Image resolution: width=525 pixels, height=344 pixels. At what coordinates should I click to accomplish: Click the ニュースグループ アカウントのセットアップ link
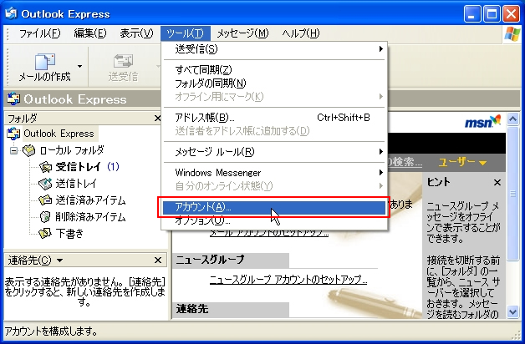pos(288,280)
